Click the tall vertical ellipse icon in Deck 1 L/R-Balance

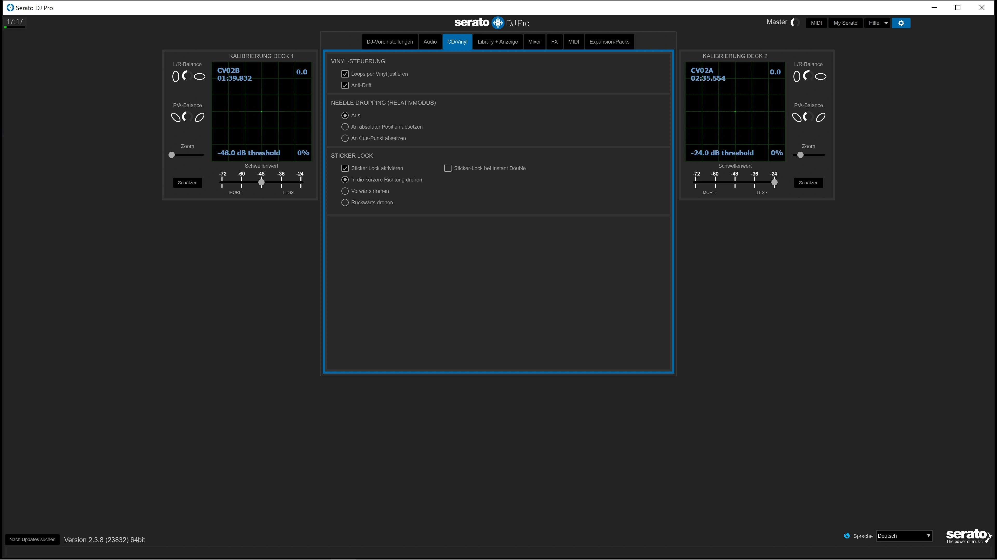tap(175, 76)
